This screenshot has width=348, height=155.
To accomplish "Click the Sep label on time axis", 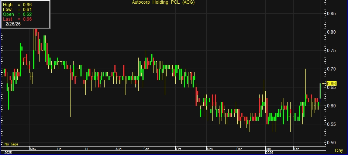I will click(147, 149).
